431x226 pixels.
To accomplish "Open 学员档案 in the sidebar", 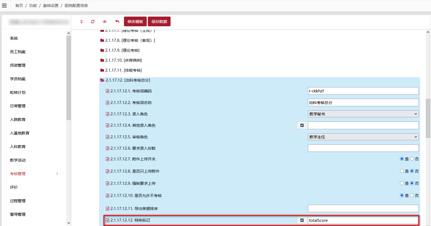I will 18,79.
